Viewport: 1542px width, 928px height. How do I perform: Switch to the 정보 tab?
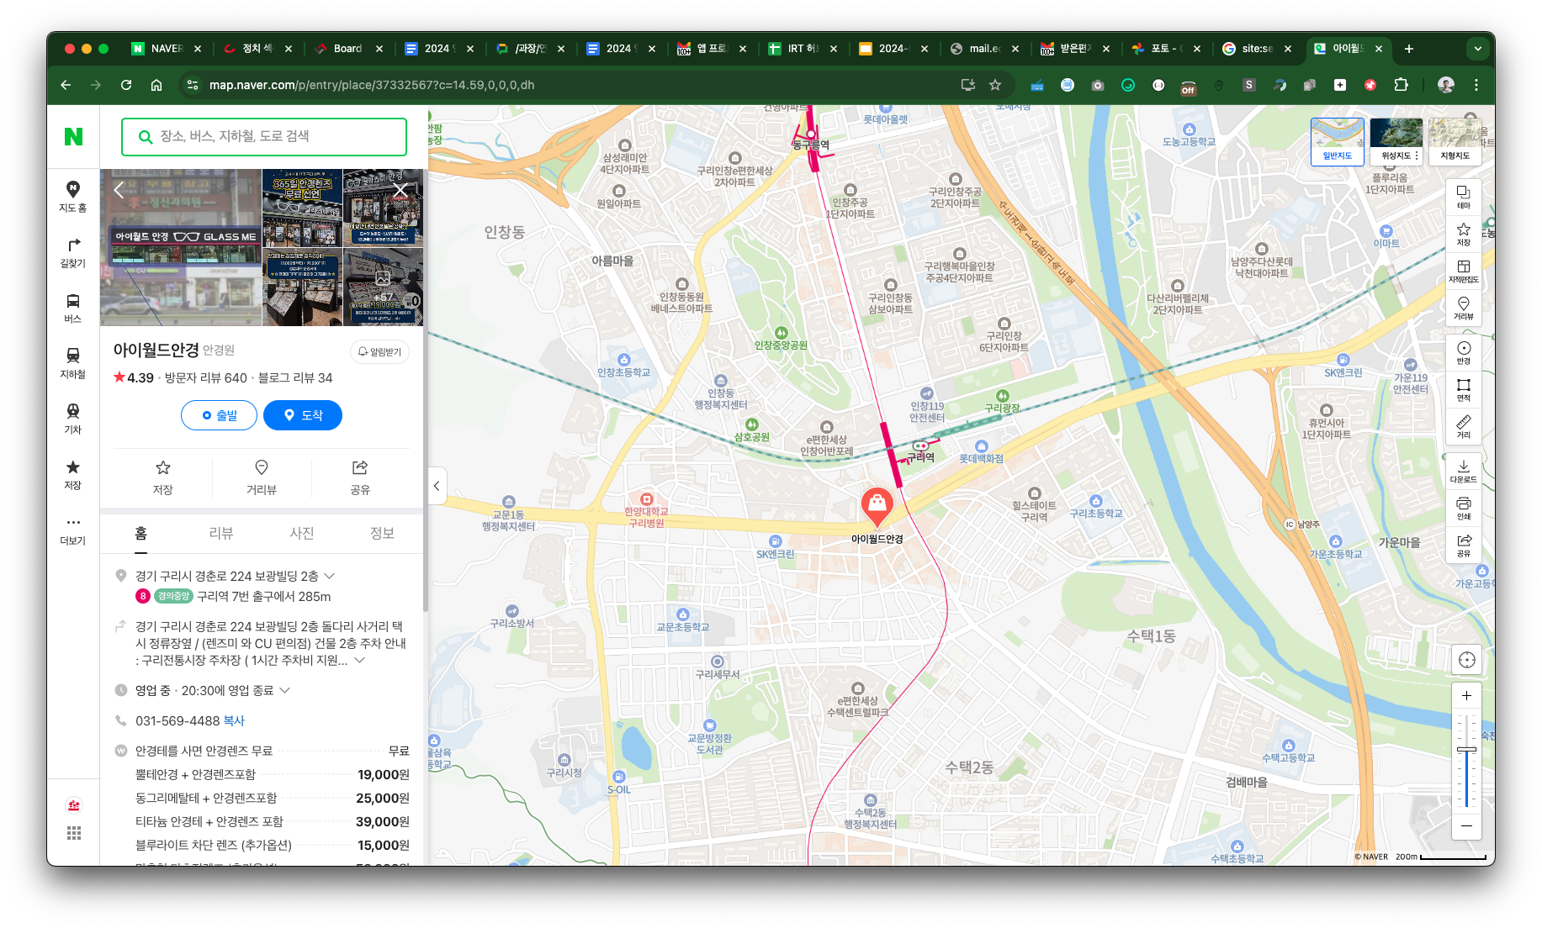pyautogui.click(x=383, y=533)
